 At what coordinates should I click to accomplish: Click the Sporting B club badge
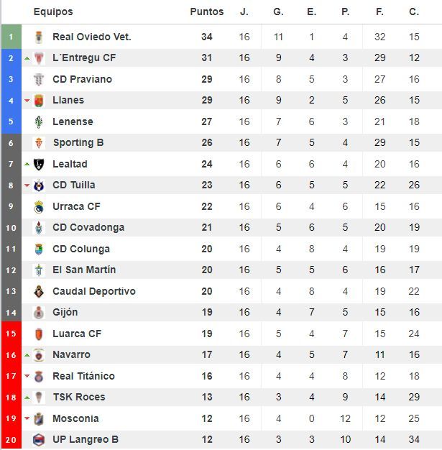pyautogui.click(x=39, y=142)
